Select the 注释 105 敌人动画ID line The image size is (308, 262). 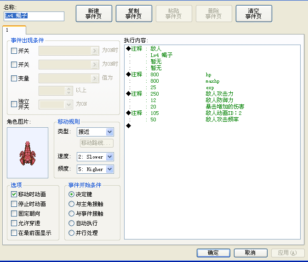(212, 113)
